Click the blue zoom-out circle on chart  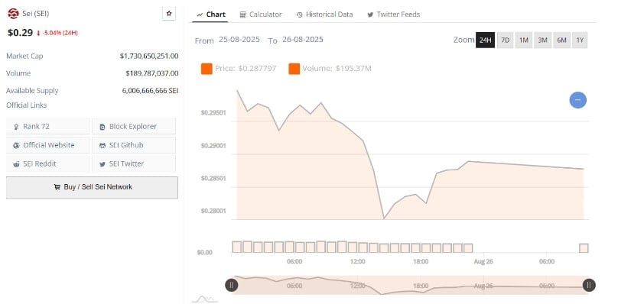point(578,100)
